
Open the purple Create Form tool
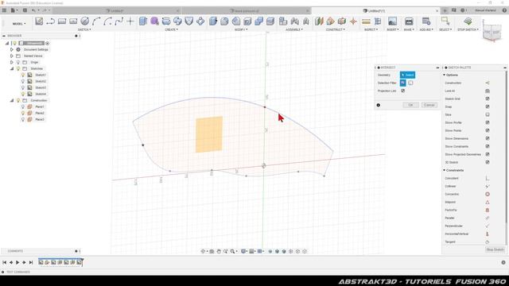click(x=154, y=21)
